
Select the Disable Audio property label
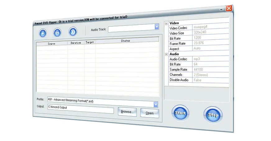point(179,80)
